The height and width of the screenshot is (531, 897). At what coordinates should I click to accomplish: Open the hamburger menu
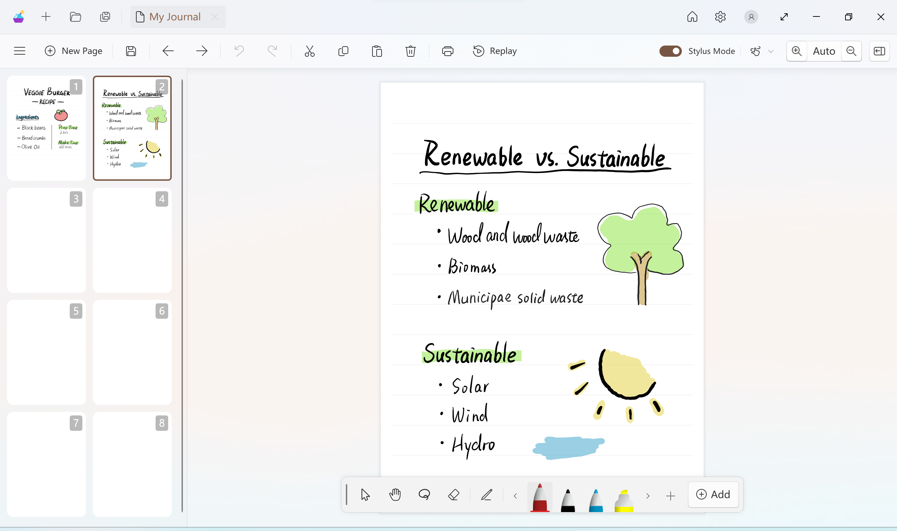click(x=20, y=51)
